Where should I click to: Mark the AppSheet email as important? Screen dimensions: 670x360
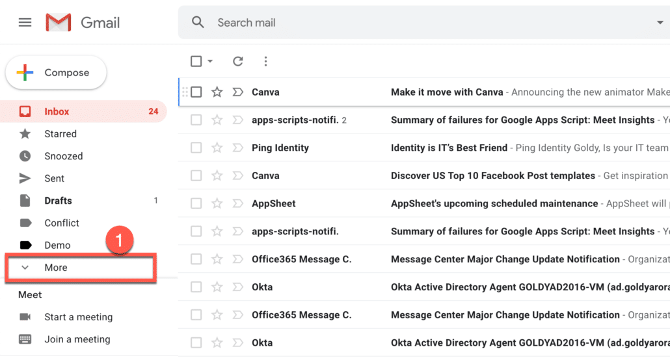pos(237,203)
